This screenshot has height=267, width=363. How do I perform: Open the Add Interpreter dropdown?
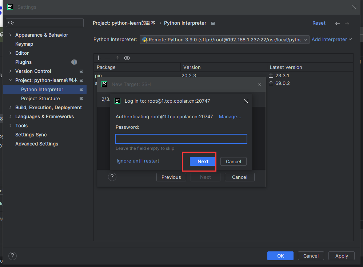[331, 39]
